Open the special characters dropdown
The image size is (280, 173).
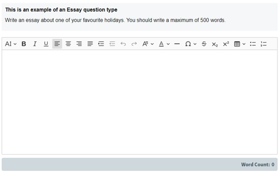click(x=190, y=44)
